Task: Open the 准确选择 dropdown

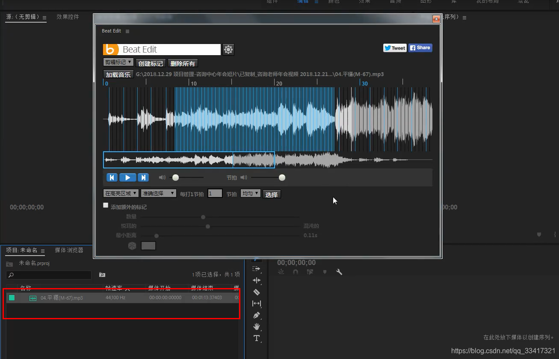Action: click(x=158, y=194)
